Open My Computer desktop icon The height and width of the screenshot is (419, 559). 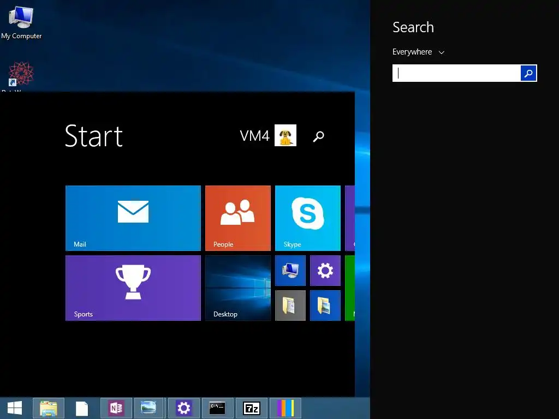pyautogui.click(x=21, y=22)
